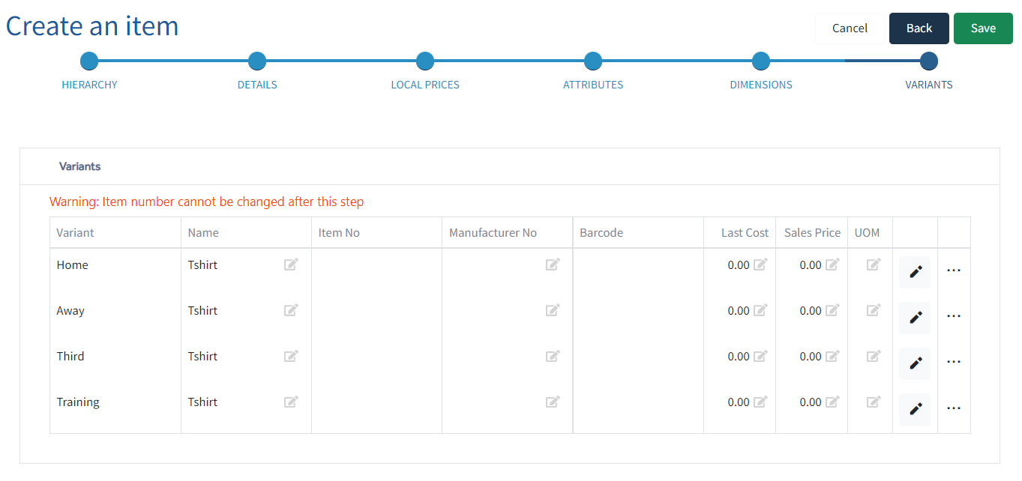Edit Last Cost for Away variant

tap(760, 310)
